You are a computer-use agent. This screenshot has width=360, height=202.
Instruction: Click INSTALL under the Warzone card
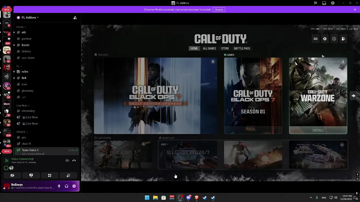point(318,130)
